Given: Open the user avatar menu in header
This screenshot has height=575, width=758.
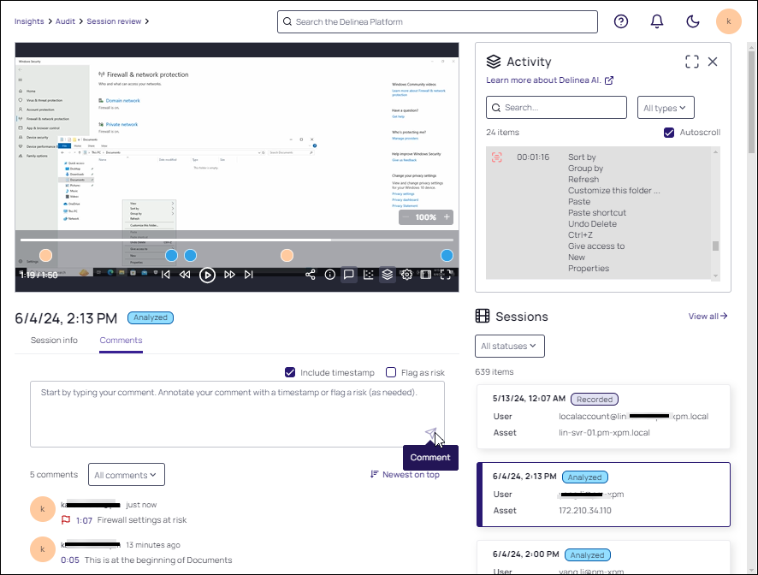Looking at the screenshot, I should tap(729, 21).
